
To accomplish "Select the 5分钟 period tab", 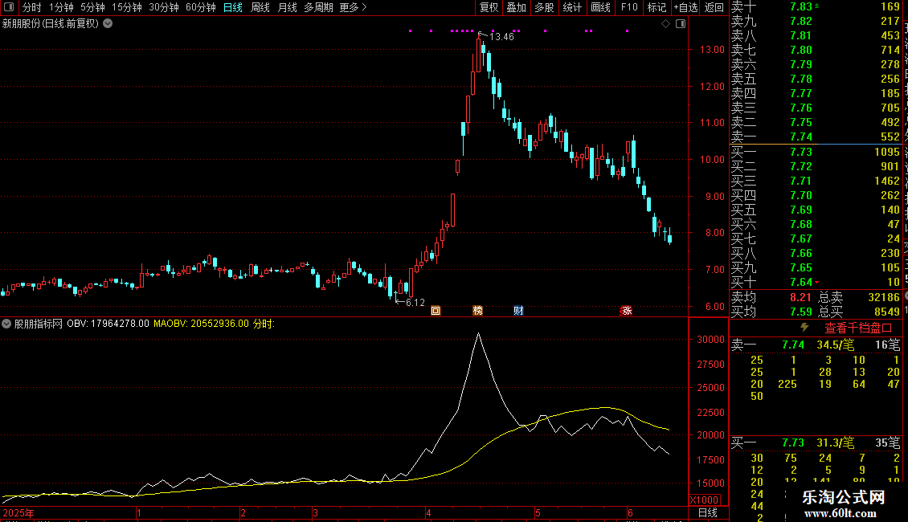I will 92,7.
